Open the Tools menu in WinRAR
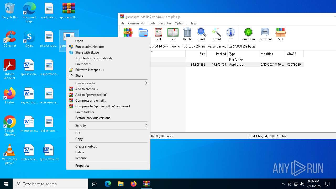 pyautogui.click(x=151, y=23)
